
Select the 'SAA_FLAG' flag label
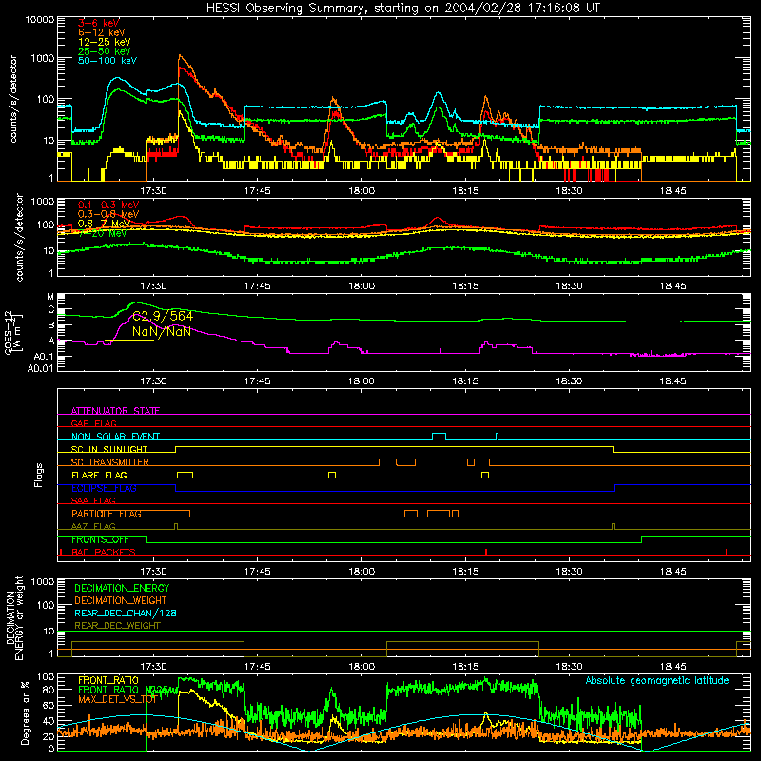tap(93, 500)
